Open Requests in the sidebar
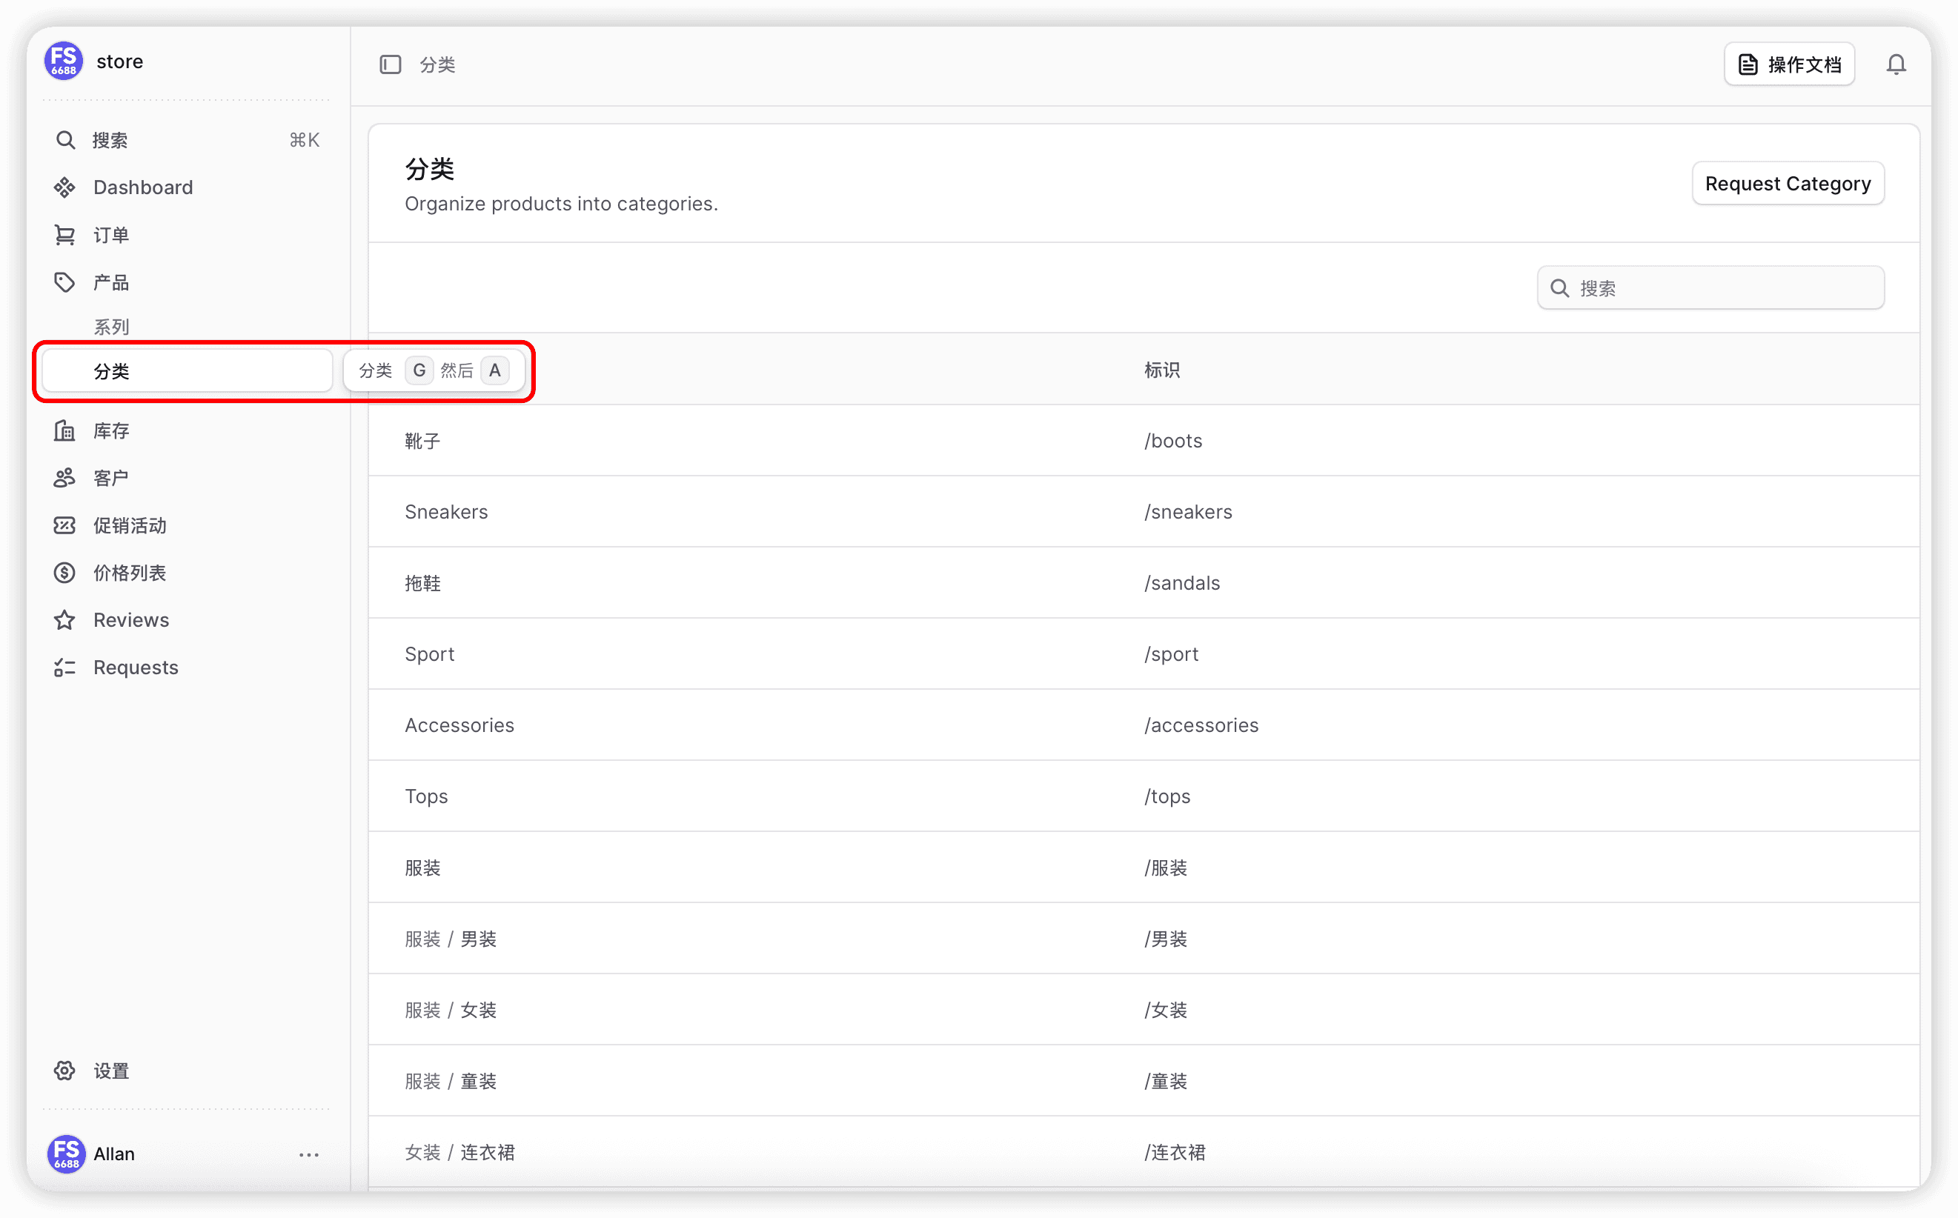Image resolution: width=1958 pixels, height=1218 pixels. (x=136, y=668)
